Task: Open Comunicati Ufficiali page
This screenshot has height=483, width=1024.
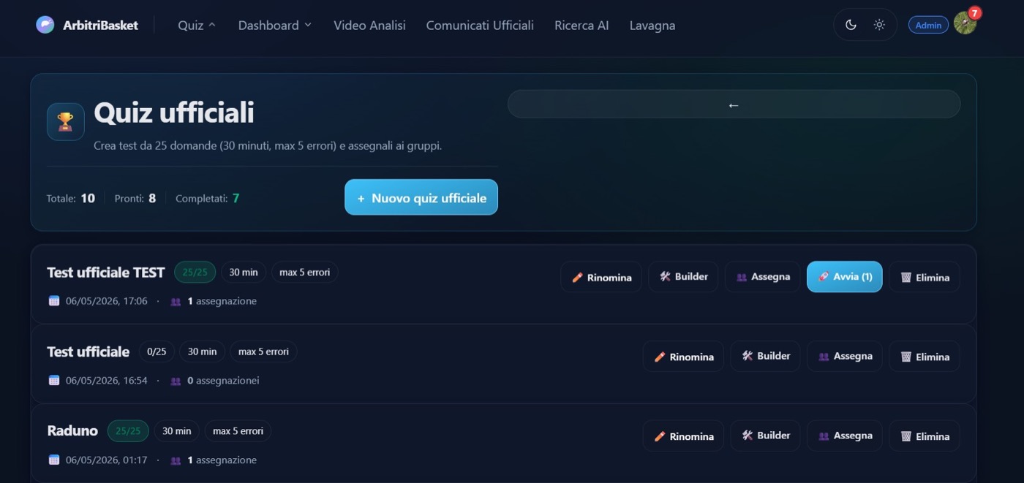Action: tap(480, 25)
